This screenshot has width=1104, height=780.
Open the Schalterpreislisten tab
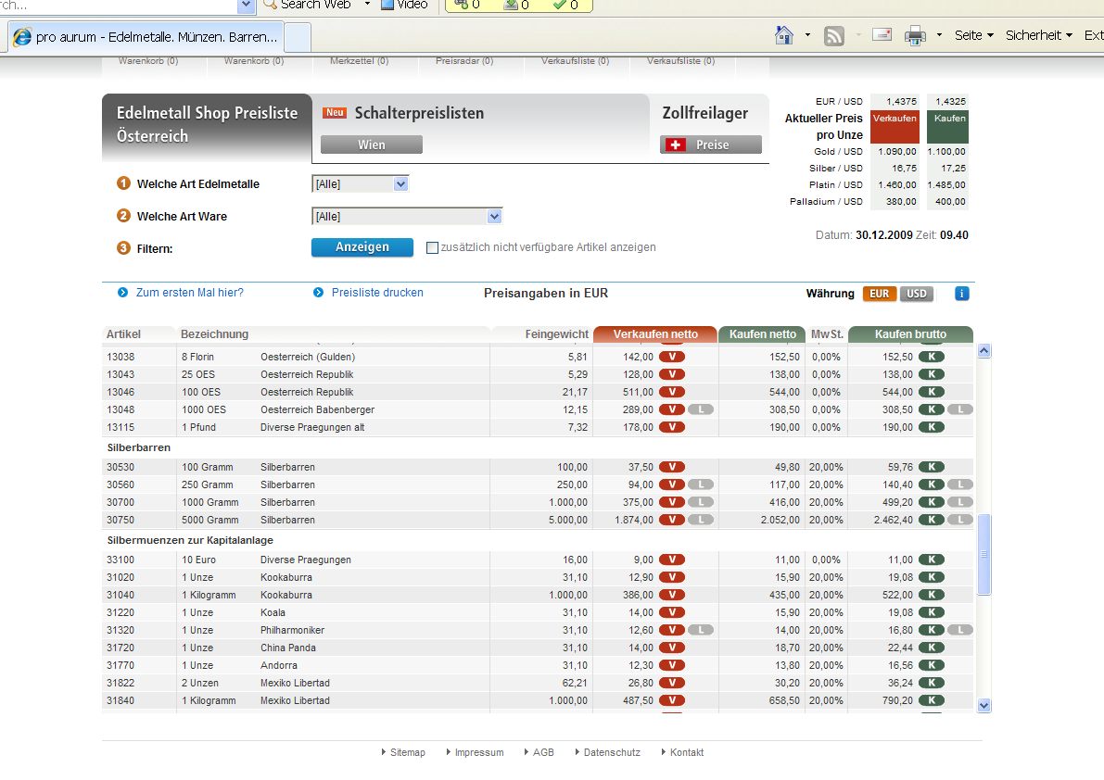(418, 113)
